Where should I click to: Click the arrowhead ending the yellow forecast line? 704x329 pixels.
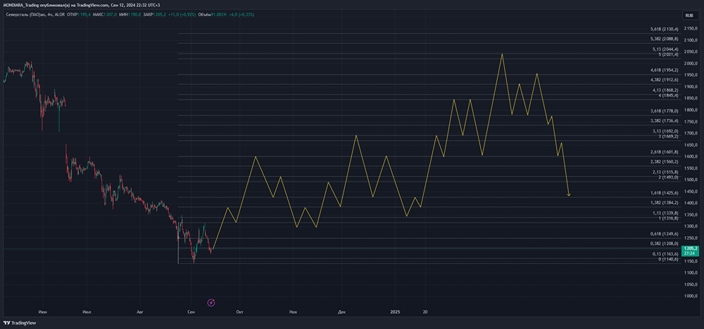click(x=568, y=195)
